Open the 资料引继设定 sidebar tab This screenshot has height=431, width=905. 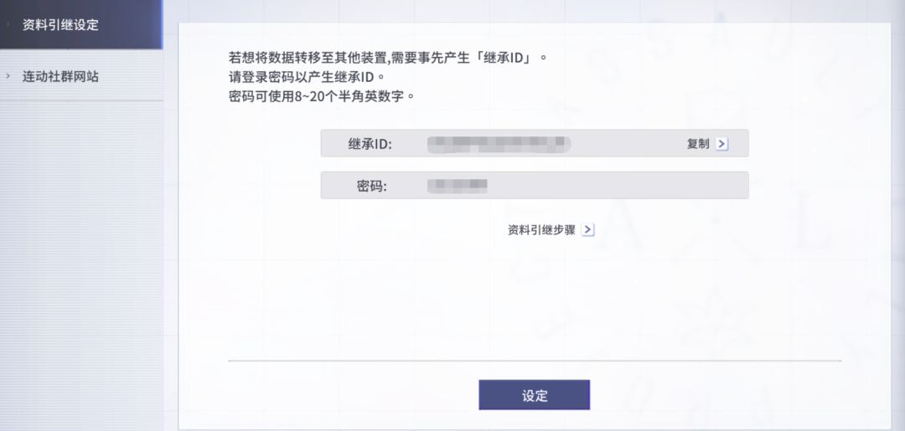60,25
